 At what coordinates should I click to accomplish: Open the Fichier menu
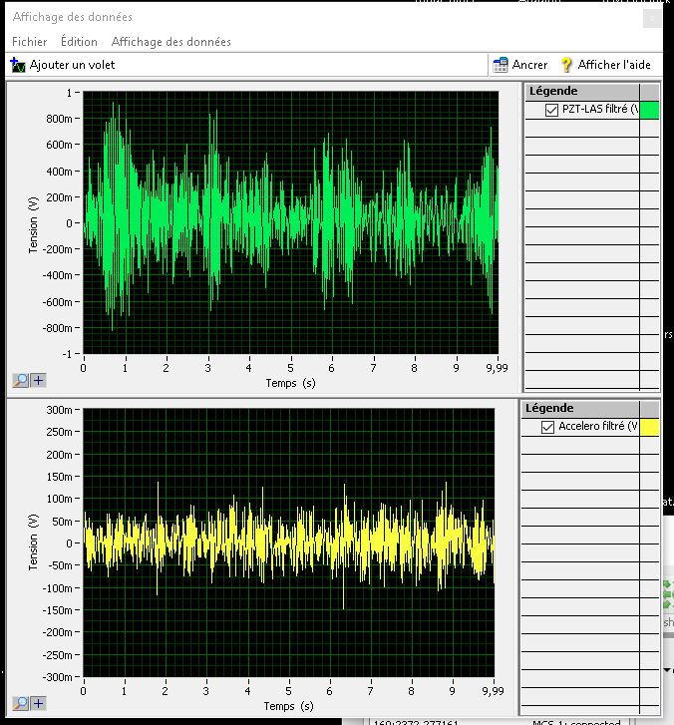29,42
